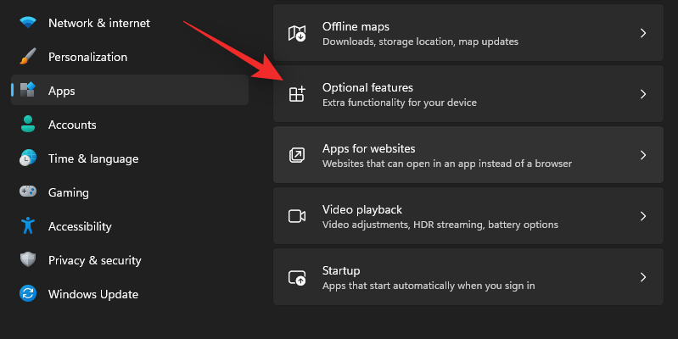Expand Offline maps with its chevron
The image size is (678, 339).
(x=643, y=33)
